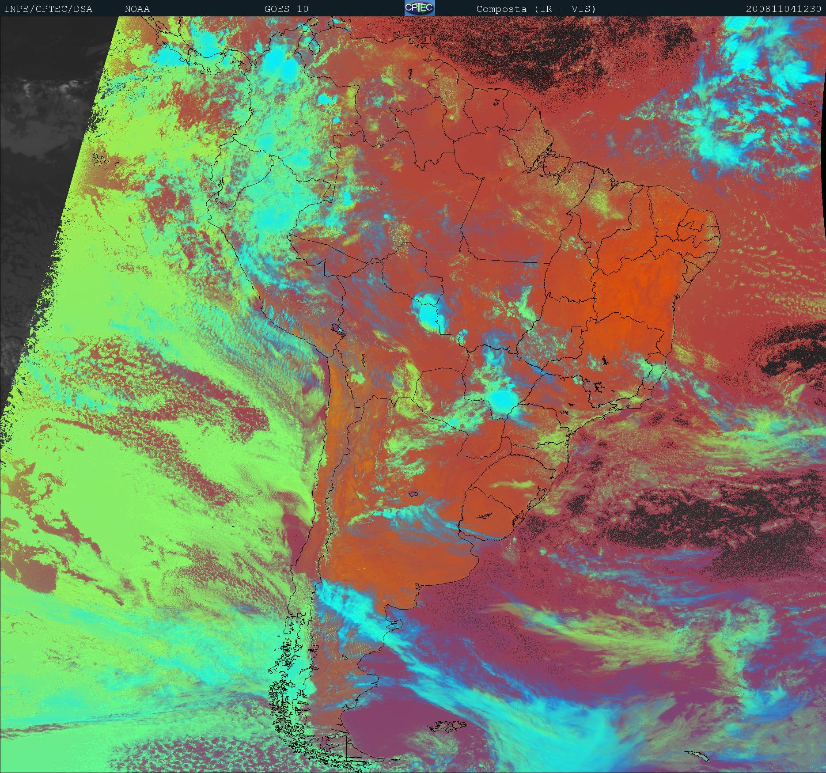826x773 pixels.
Task: Click the CPTEC logo in the header
Action: 419,8
